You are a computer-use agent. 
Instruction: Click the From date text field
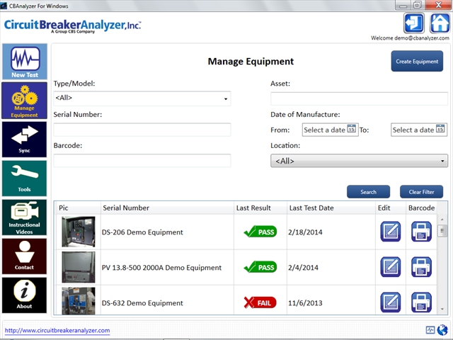(x=325, y=130)
